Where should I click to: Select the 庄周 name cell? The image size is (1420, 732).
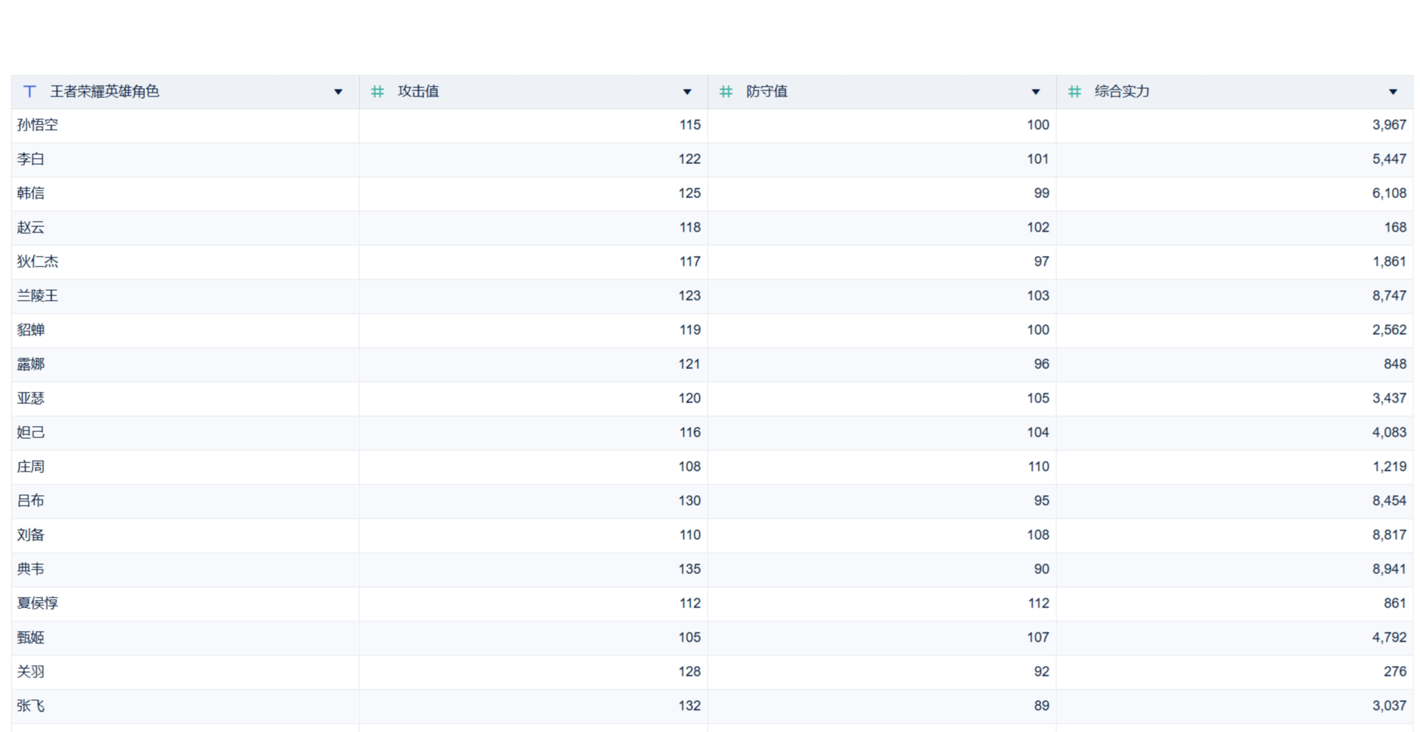(x=185, y=467)
